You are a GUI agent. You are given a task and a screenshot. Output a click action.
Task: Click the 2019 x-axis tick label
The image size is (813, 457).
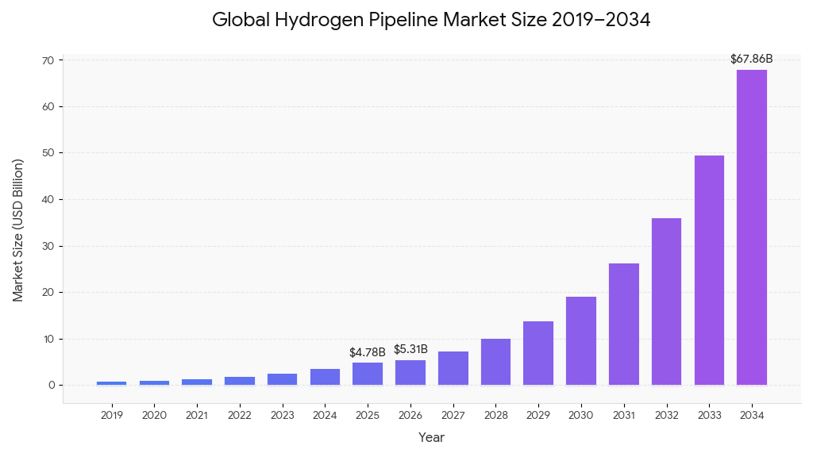(x=112, y=415)
